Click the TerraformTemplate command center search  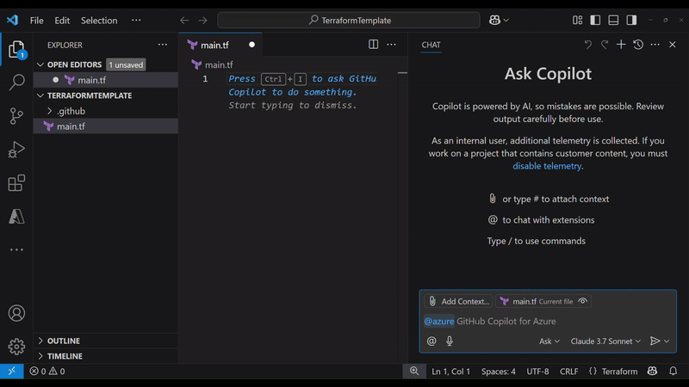pyautogui.click(x=349, y=20)
